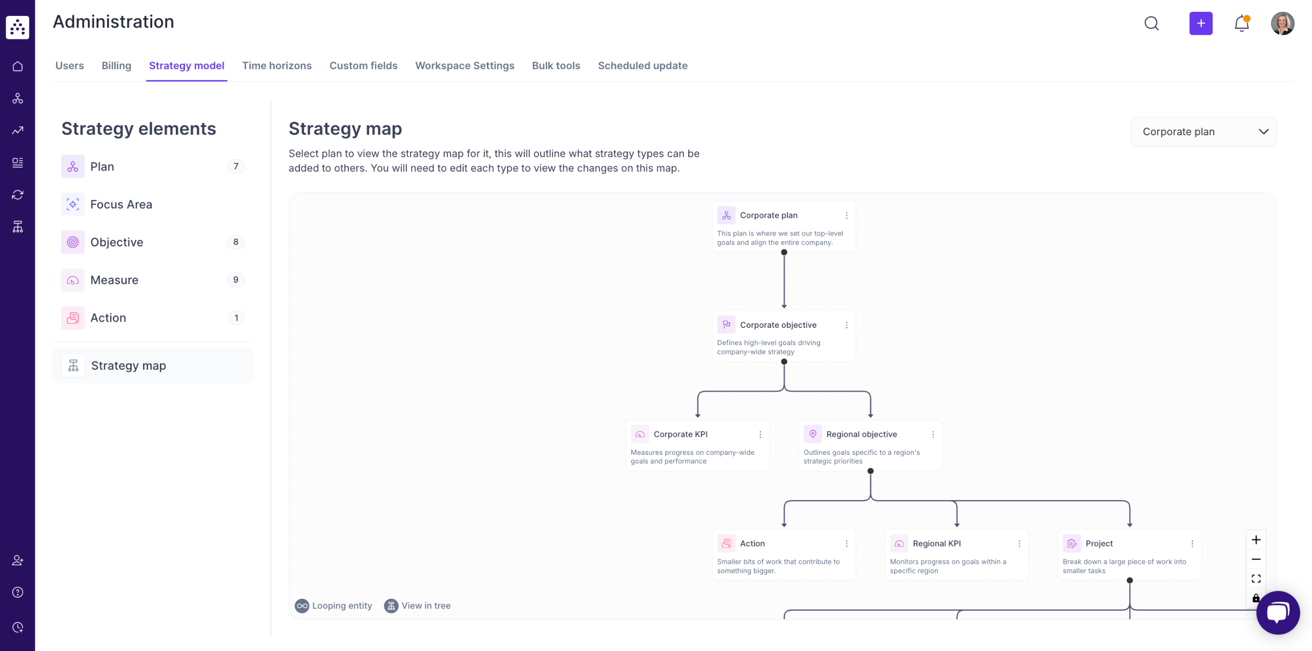Select the Objective strategy element
The width and height of the screenshot is (1312, 651).
(x=117, y=242)
